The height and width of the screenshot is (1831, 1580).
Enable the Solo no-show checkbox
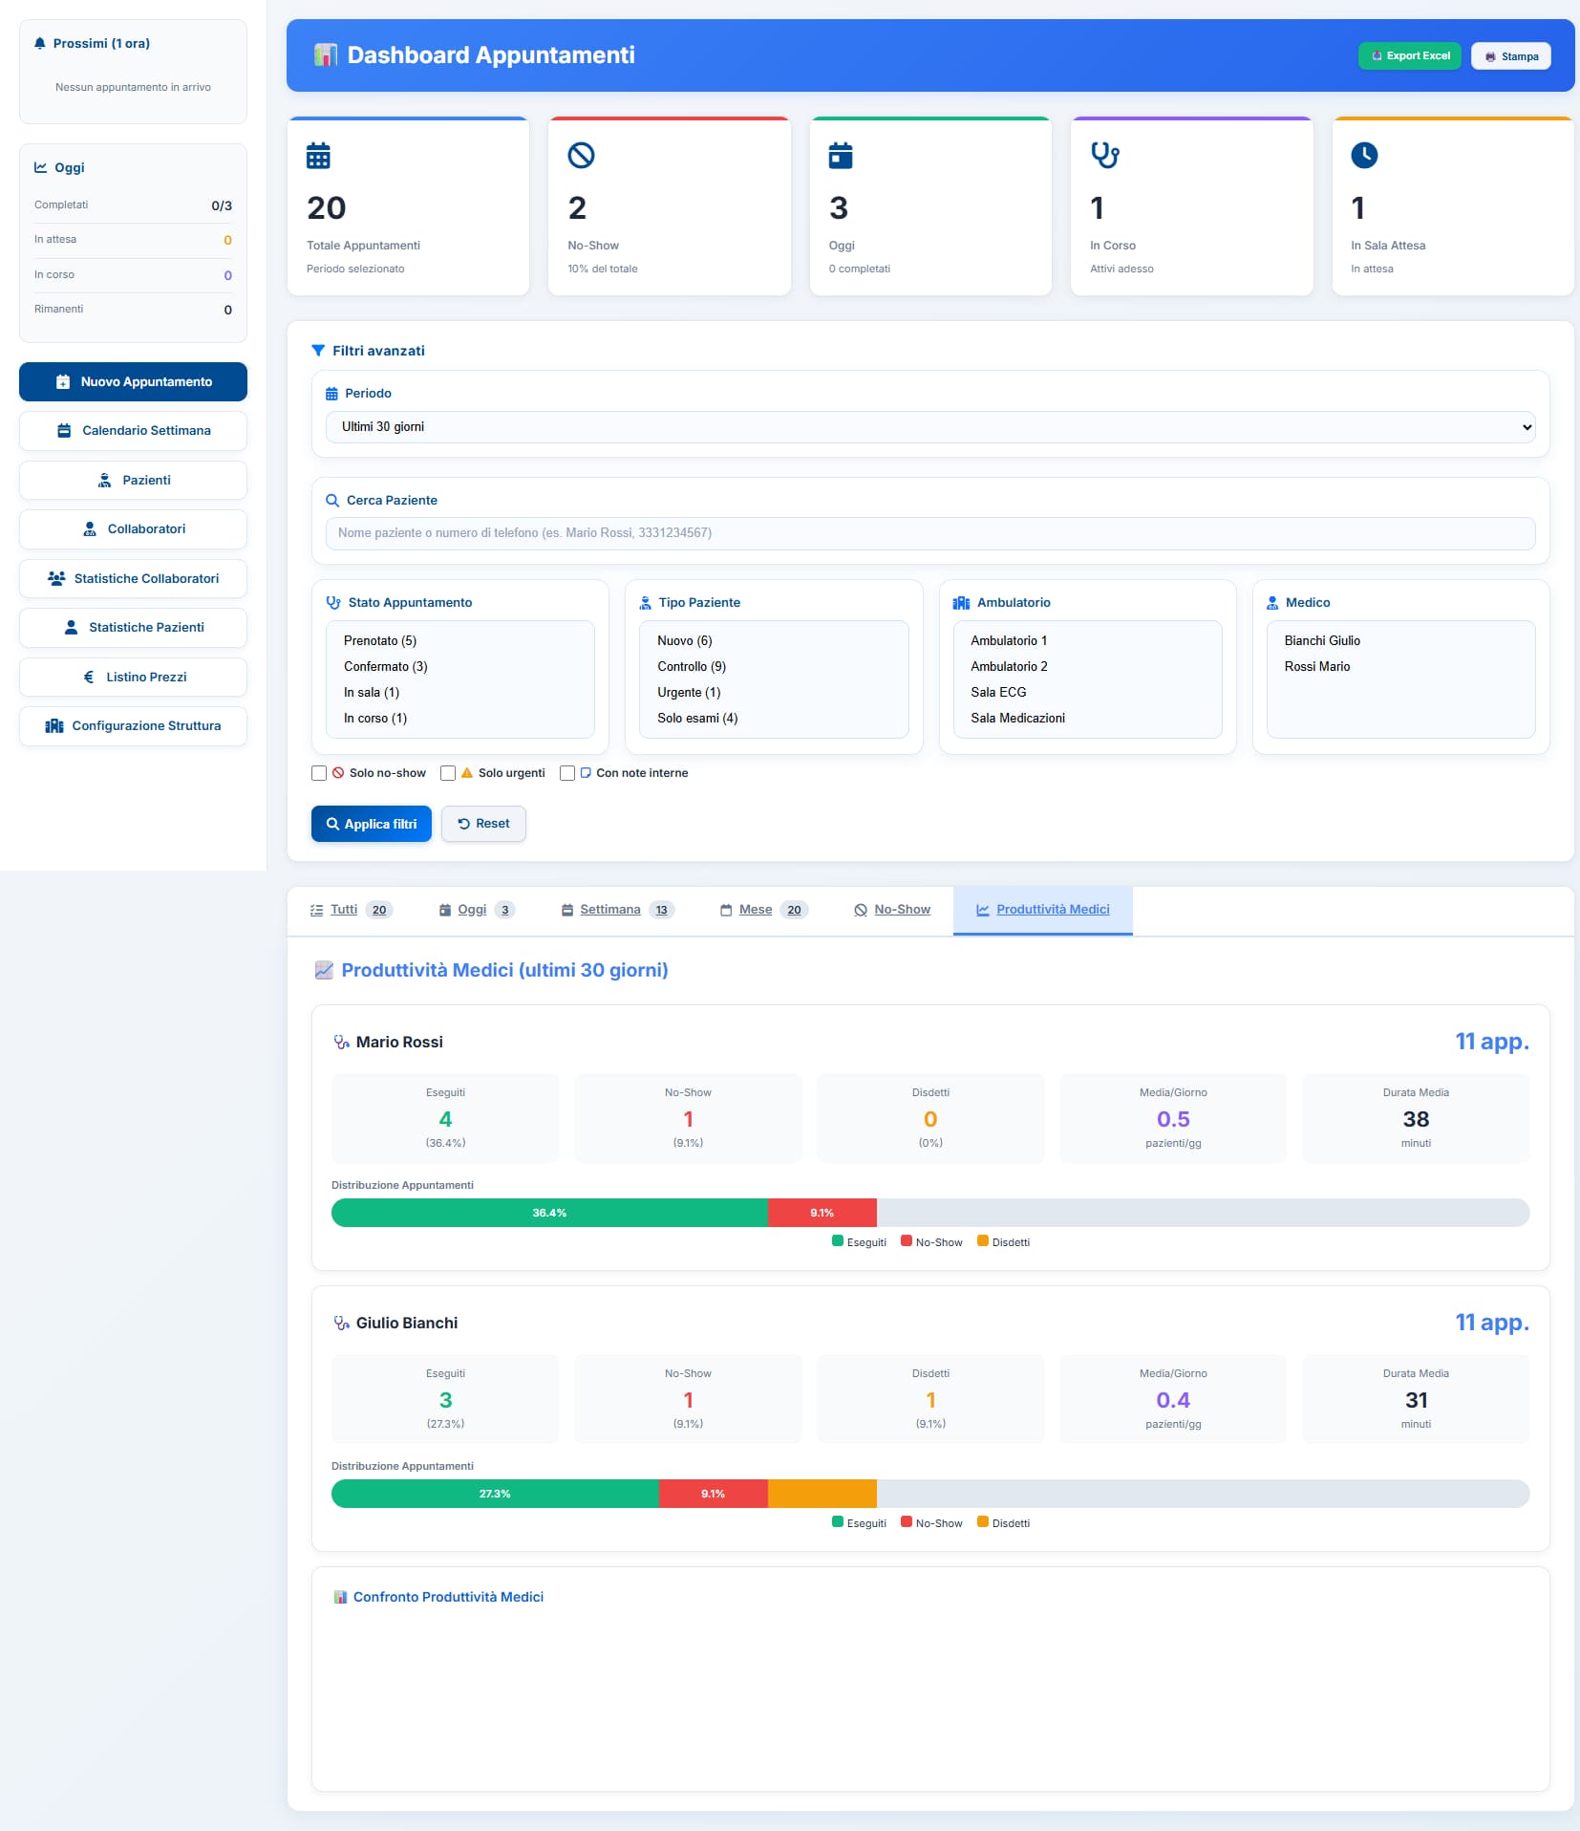[319, 773]
